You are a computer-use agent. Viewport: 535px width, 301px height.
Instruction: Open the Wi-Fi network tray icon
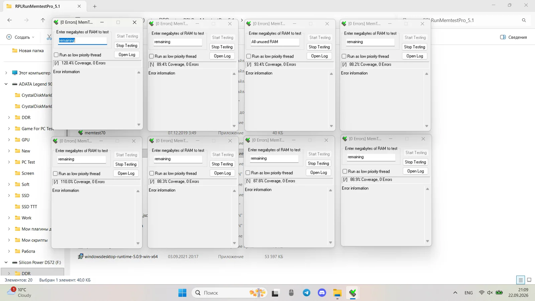tap(481, 293)
